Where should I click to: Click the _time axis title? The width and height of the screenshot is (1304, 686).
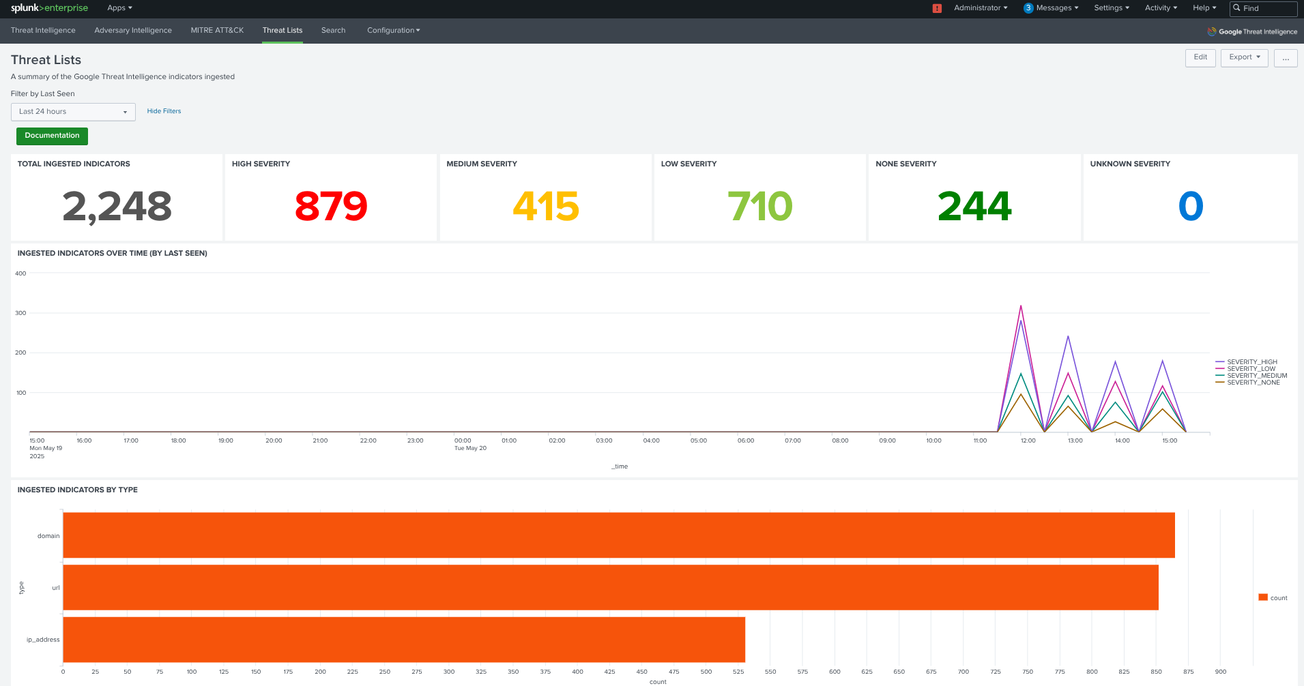[x=620, y=466]
